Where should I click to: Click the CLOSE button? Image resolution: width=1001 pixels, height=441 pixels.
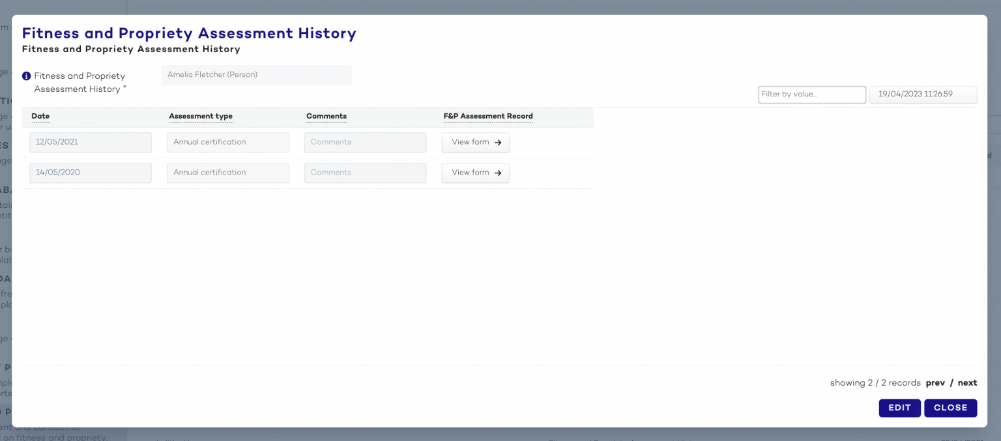[x=950, y=408]
